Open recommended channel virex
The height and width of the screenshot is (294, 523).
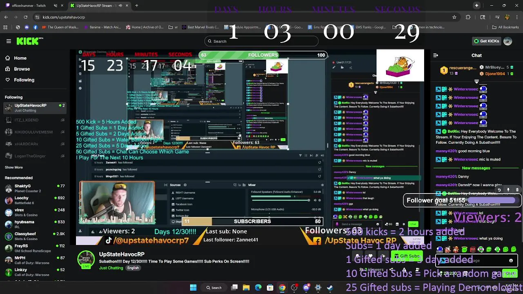pyautogui.click(x=34, y=212)
